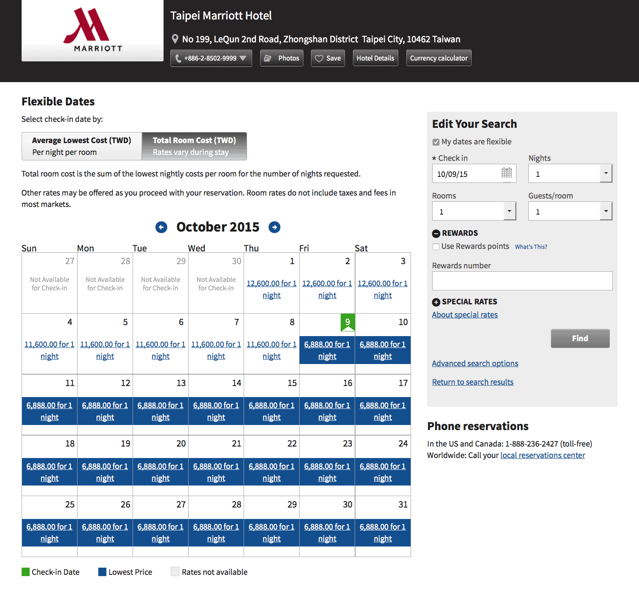This screenshot has height=596, width=639.
Task: Open the Nights dropdown
Action: (x=570, y=174)
